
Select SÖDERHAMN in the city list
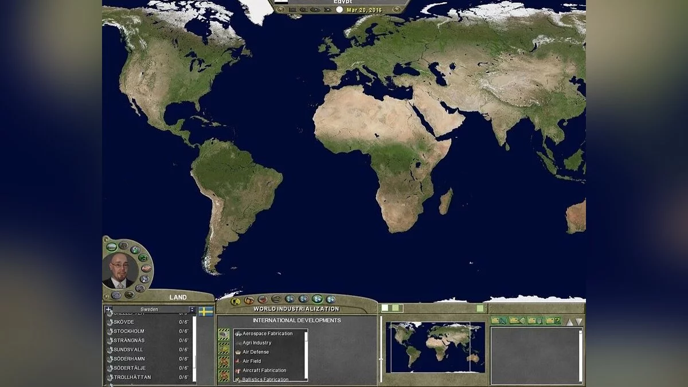pos(148,359)
